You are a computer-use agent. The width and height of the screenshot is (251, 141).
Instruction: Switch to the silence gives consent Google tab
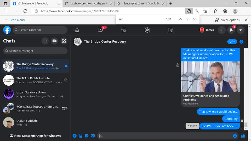tap(141, 3)
